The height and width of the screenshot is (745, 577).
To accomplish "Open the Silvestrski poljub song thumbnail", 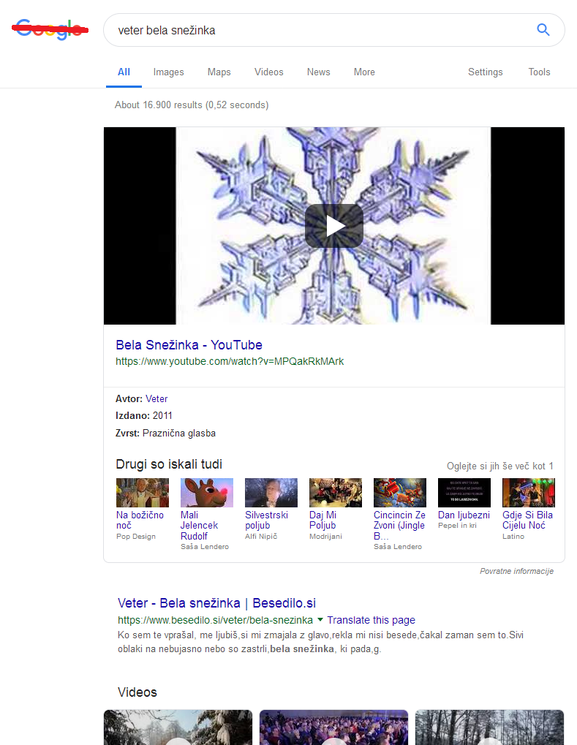I will (x=271, y=493).
